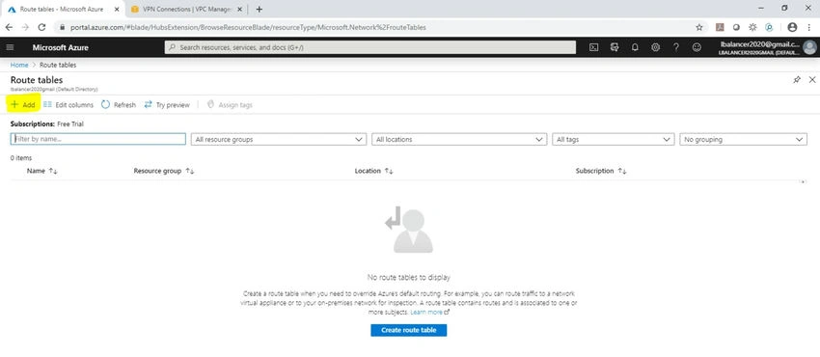The height and width of the screenshot is (357, 820).
Task: Click browser forward arrow
Action: (x=25, y=27)
